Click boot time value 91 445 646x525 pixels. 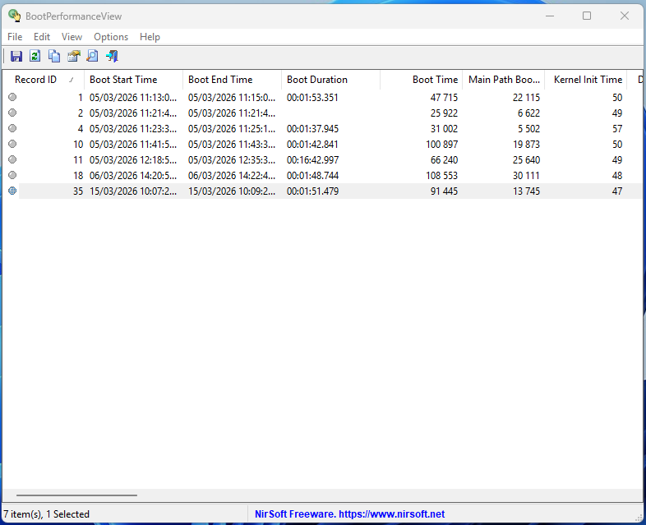coord(444,191)
